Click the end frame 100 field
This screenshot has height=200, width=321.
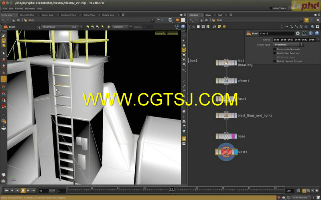coord(290,191)
